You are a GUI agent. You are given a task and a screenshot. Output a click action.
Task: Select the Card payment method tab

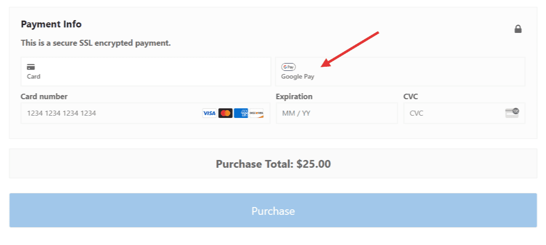coord(146,71)
